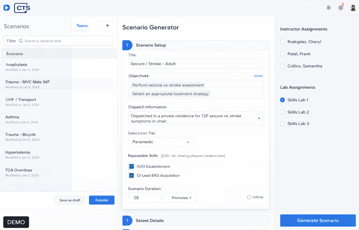Click Save as draft
The image size is (359, 230).
(70, 200)
